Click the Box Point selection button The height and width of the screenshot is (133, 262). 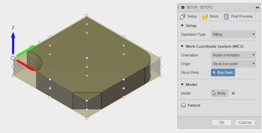click(223, 73)
